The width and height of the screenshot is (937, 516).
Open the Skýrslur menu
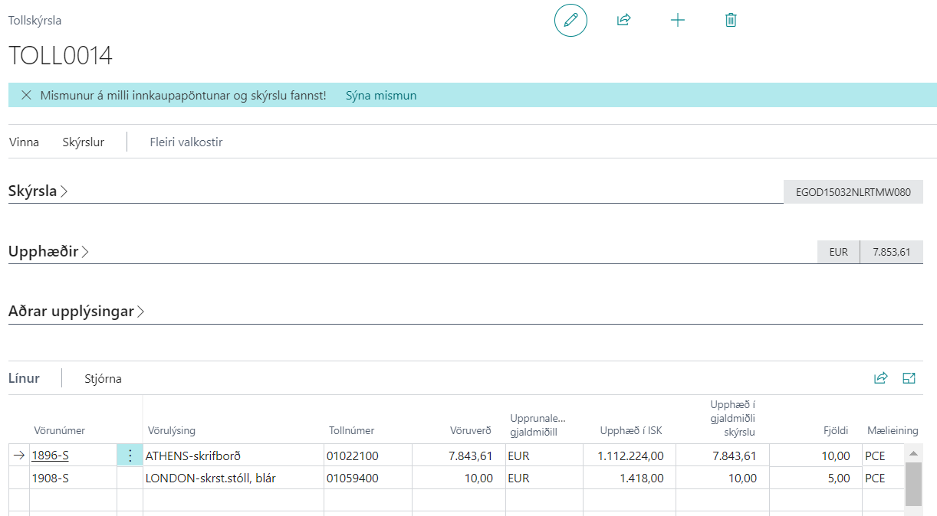click(x=83, y=142)
